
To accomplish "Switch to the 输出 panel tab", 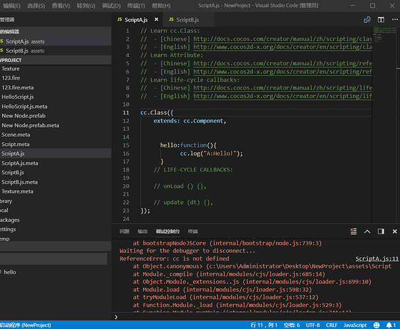I will pos(142,232).
